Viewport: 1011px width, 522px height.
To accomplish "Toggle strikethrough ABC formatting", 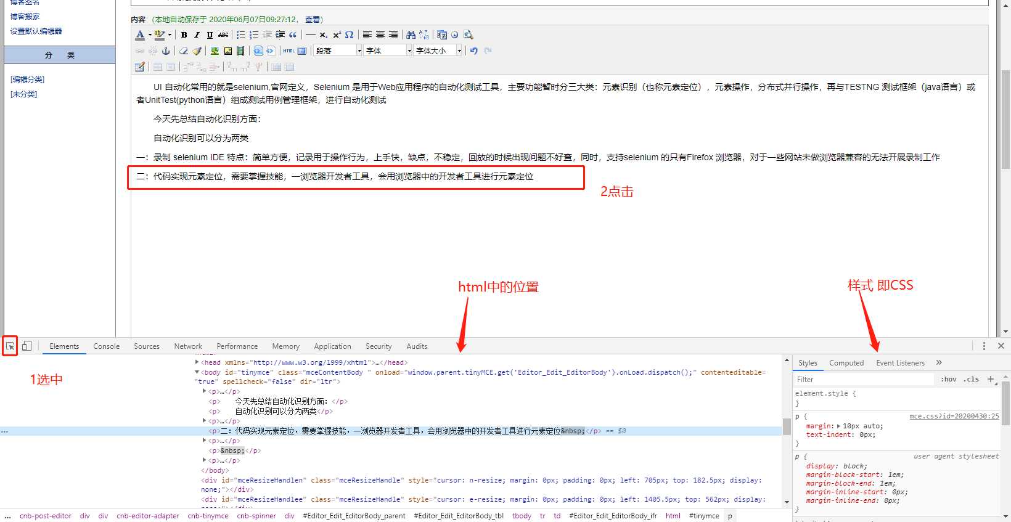I will (x=223, y=35).
